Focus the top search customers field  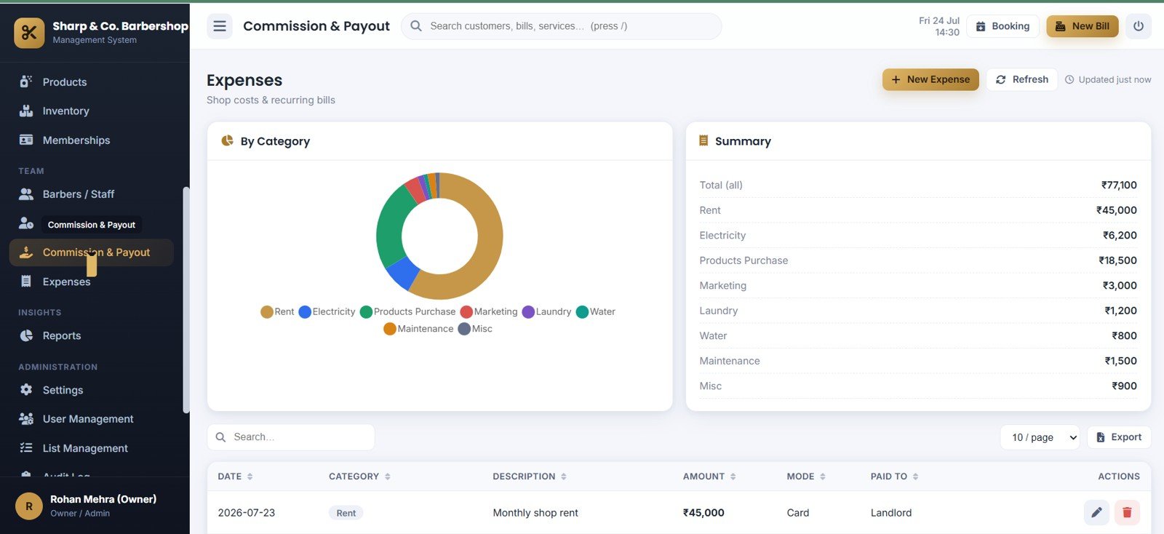click(x=562, y=26)
